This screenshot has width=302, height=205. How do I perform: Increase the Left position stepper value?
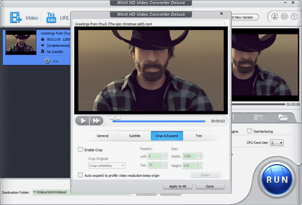(166, 154)
